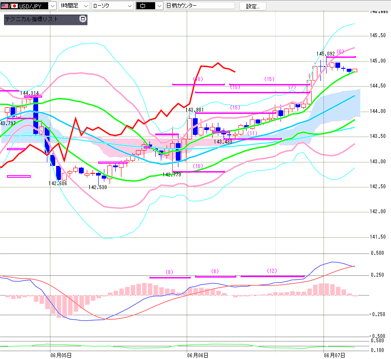The width and height of the screenshot is (391, 359).
Task: Click the 06月06日 date label
Action: (x=198, y=355)
